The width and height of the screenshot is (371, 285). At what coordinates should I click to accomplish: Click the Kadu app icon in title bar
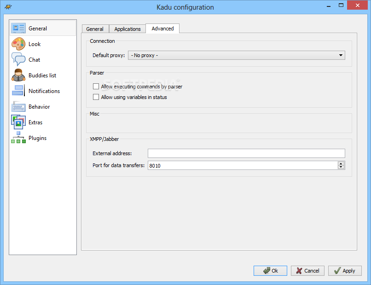click(x=8, y=7)
